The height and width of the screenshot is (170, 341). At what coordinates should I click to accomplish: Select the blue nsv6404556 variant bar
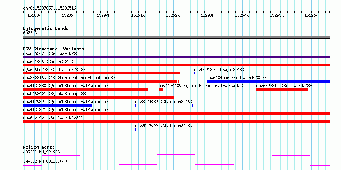click(268, 81)
